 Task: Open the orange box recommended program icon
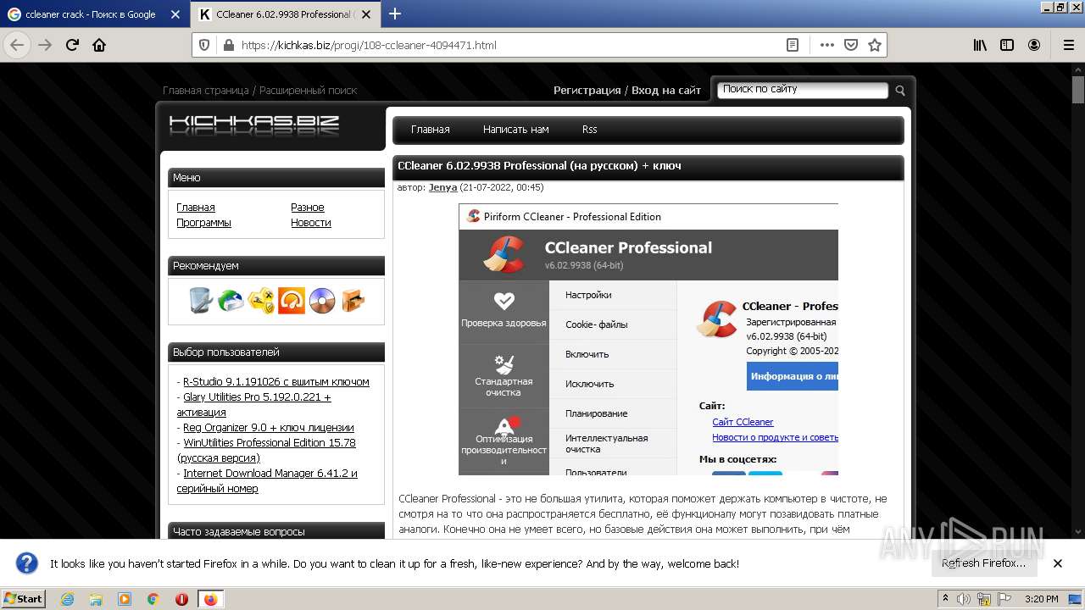[x=353, y=300]
